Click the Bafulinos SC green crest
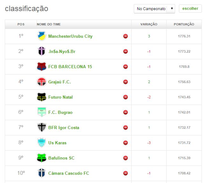Image resolution: width=205 pixels, height=183 pixels. click(x=42, y=158)
